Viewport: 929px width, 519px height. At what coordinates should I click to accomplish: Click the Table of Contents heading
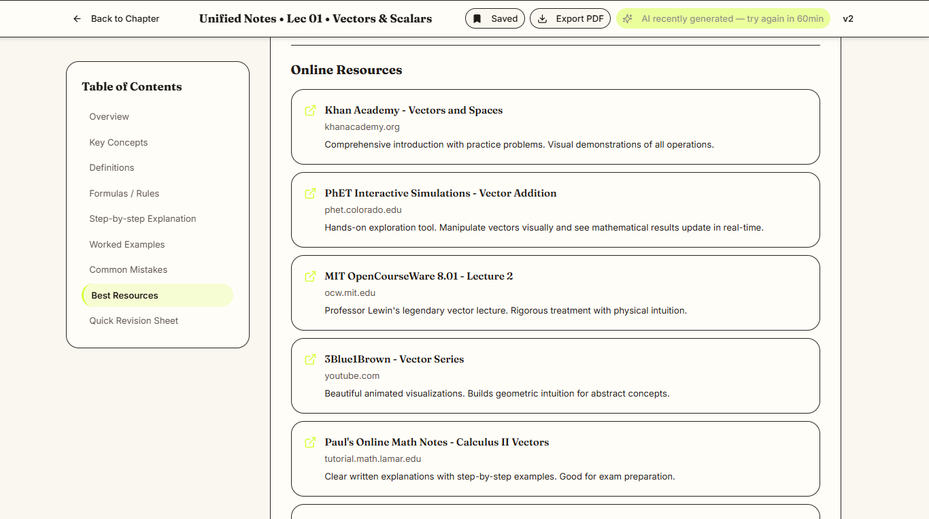[132, 87]
